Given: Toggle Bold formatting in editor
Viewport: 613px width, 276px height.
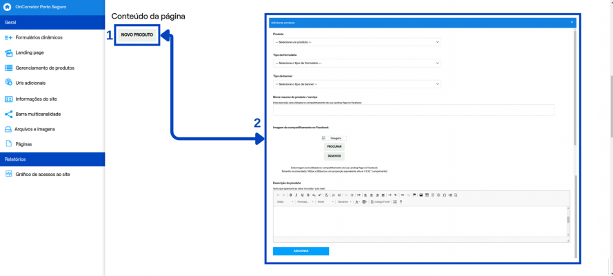Looking at the screenshot, I should pyautogui.click(x=291, y=195).
